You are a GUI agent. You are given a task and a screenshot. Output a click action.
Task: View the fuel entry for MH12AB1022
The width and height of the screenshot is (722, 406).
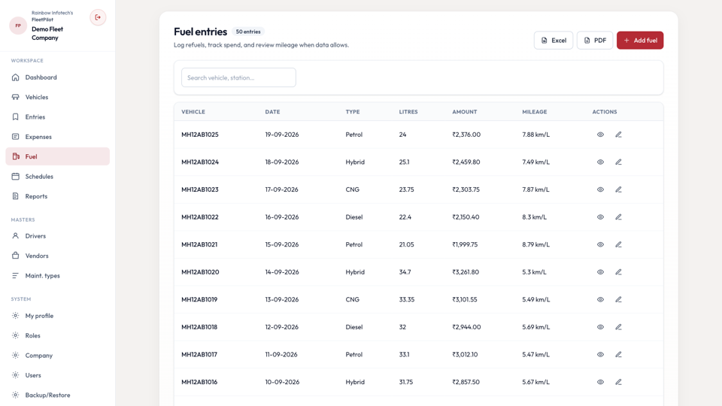(600, 217)
